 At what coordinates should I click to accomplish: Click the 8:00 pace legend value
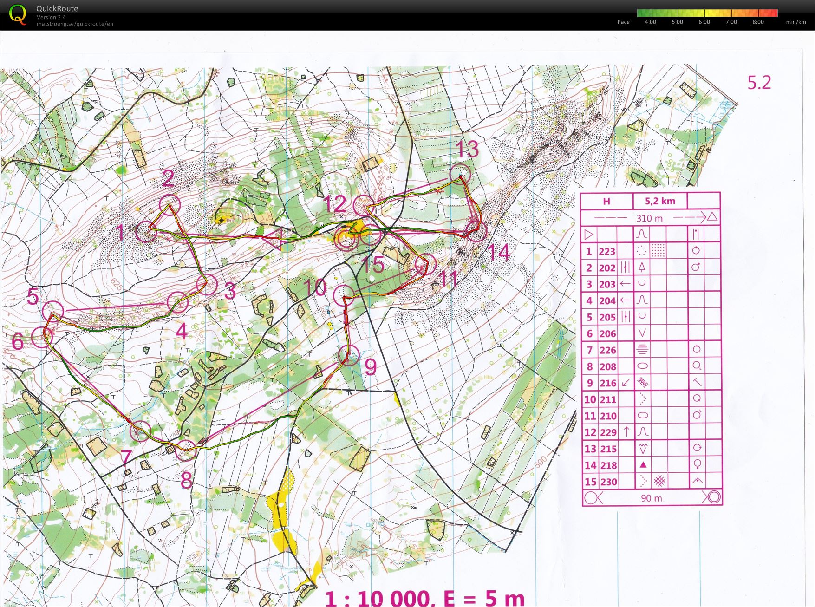[x=758, y=22]
